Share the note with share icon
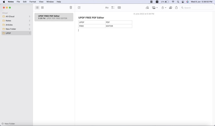The height and width of the screenshot is (126, 215). coord(176,8)
